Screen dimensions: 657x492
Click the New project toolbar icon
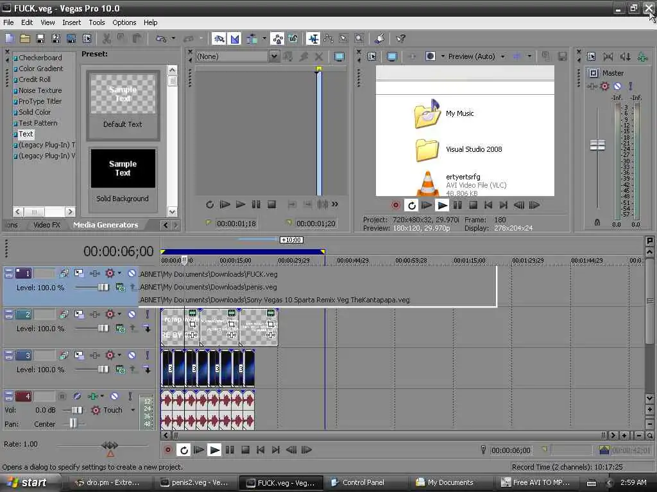[x=9, y=38]
